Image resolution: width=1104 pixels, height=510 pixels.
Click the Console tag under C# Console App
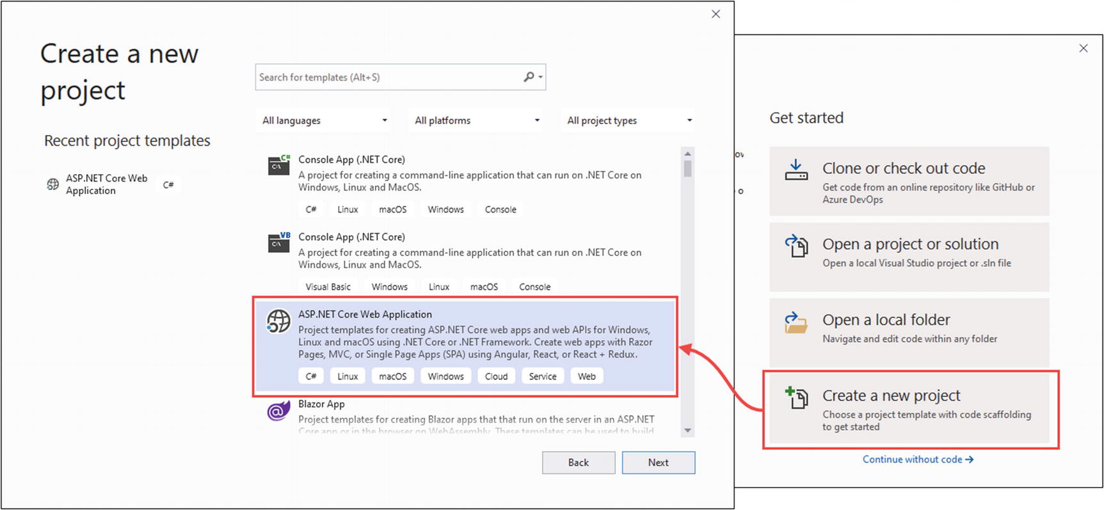(x=500, y=209)
